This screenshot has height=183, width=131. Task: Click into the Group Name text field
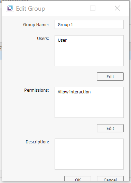[89, 24]
